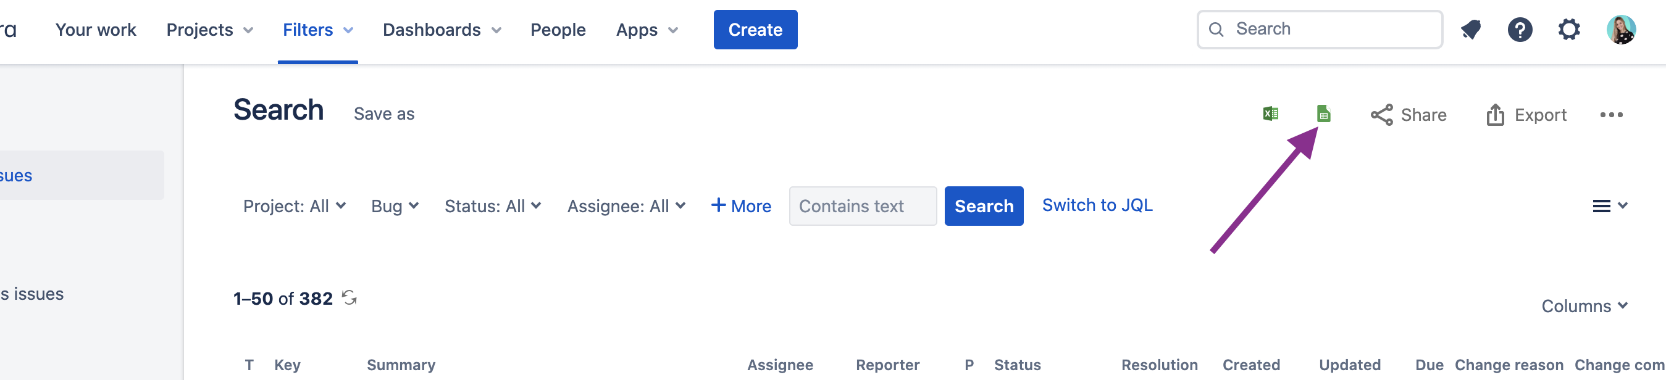Export search results to Excel
Viewport: 1666px width, 380px height.
tap(1271, 114)
